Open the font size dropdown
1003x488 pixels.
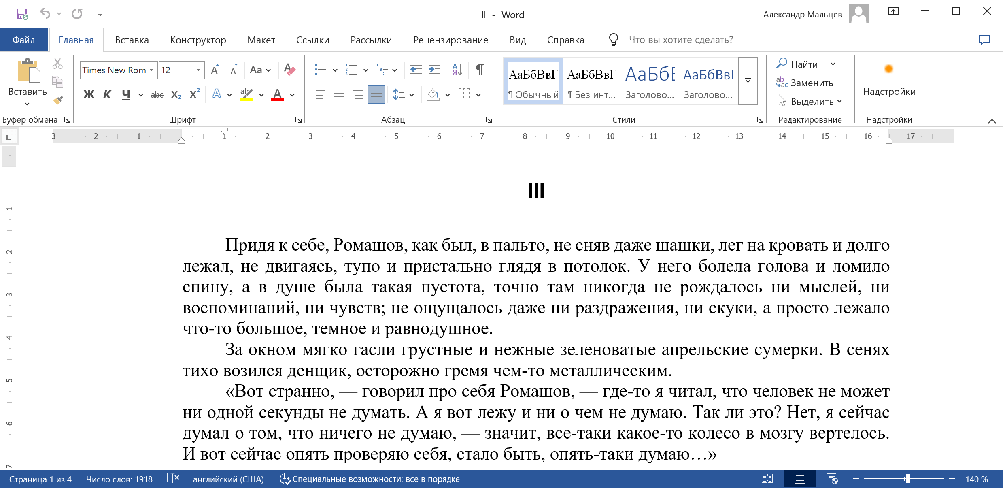tap(198, 70)
